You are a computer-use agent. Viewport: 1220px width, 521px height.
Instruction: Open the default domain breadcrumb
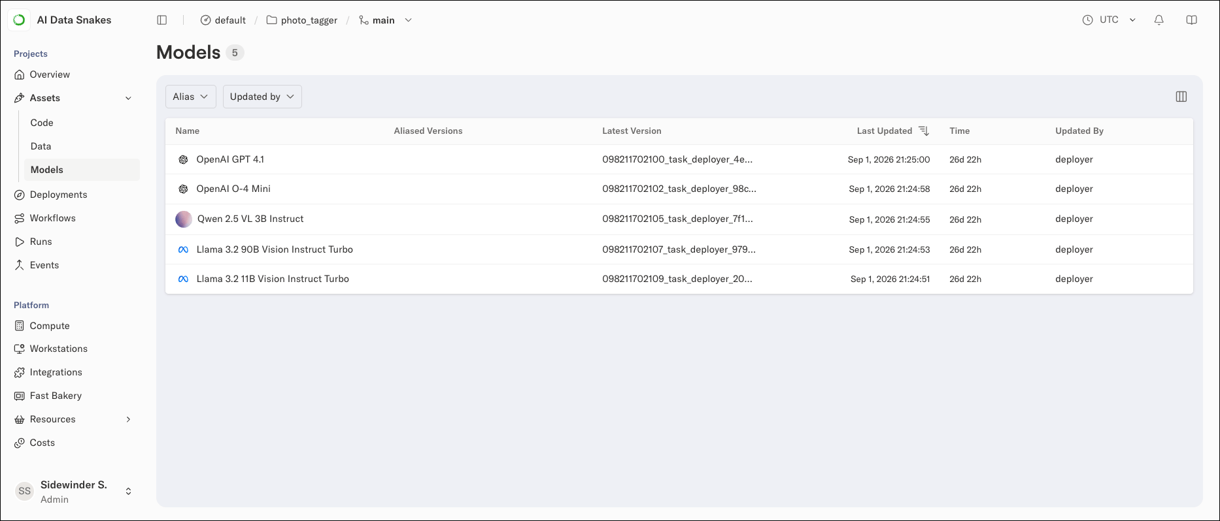click(x=223, y=20)
